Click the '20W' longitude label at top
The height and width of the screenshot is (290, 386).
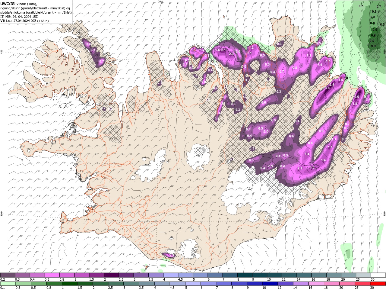(160, 1)
